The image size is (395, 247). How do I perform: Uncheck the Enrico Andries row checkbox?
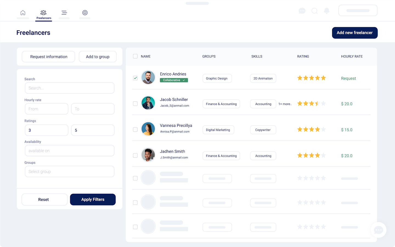tap(135, 78)
